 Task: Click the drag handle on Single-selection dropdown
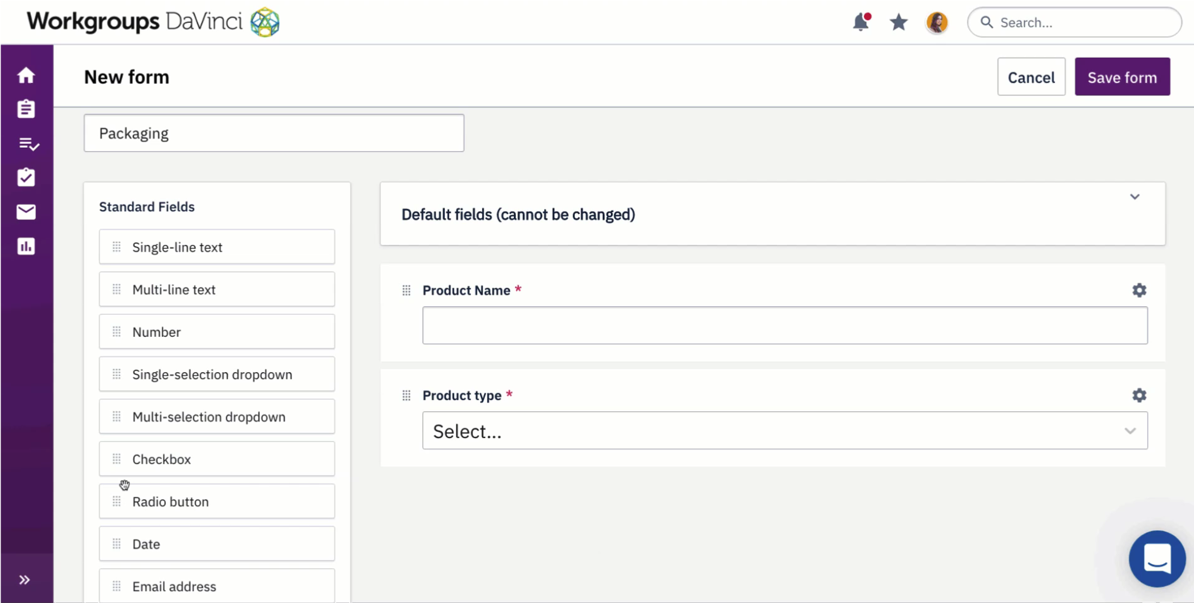pyautogui.click(x=116, y=374)
